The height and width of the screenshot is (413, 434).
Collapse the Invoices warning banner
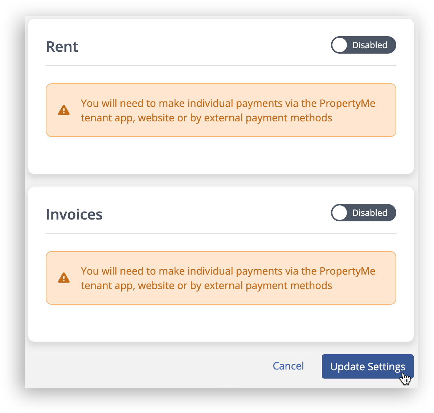pos(221,278)
